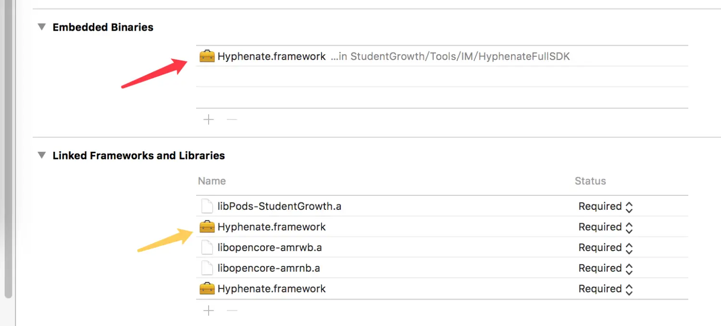Viewport: 721px width, 326px height.
Task: Open Required dropdown of Hyphenate.framework below libopencore-amrnb.a
Action: pyautogui.click(x=606, y=289)
